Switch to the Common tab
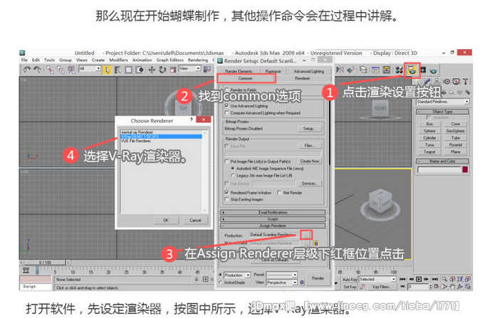 pyautogui.click(x=246, y=78)
